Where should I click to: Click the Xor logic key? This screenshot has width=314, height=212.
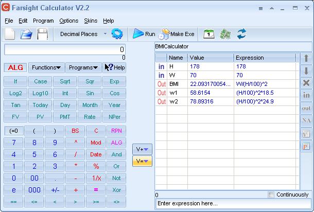pyautogui.click(x=116, y=190)
